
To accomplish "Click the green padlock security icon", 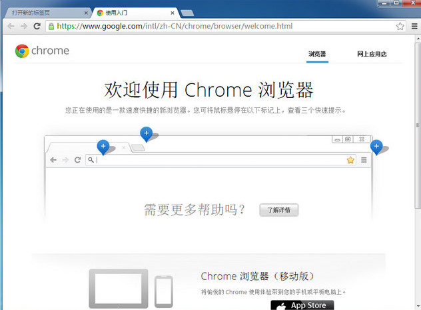I will (x=51, y=26).
